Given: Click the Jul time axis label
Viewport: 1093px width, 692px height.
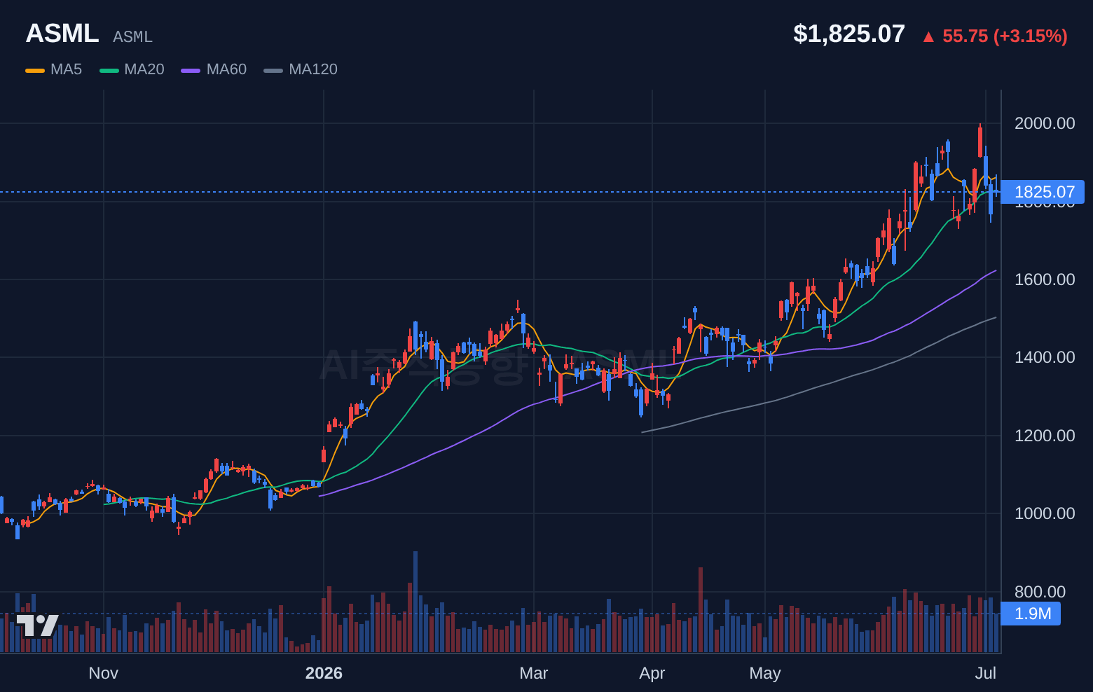Looking at the screenshot, I should click(x=986, y=673).
